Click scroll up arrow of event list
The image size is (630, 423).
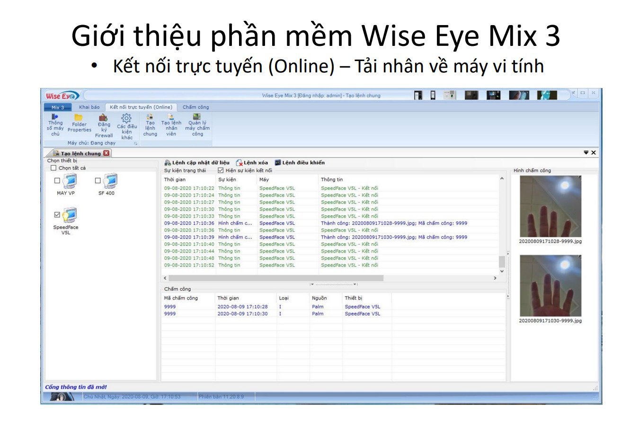pyautogui.click(x=502, y=178)
